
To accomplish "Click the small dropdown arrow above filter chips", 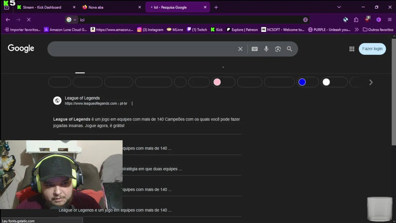I will pyautogui.click(x=223, y=67).
